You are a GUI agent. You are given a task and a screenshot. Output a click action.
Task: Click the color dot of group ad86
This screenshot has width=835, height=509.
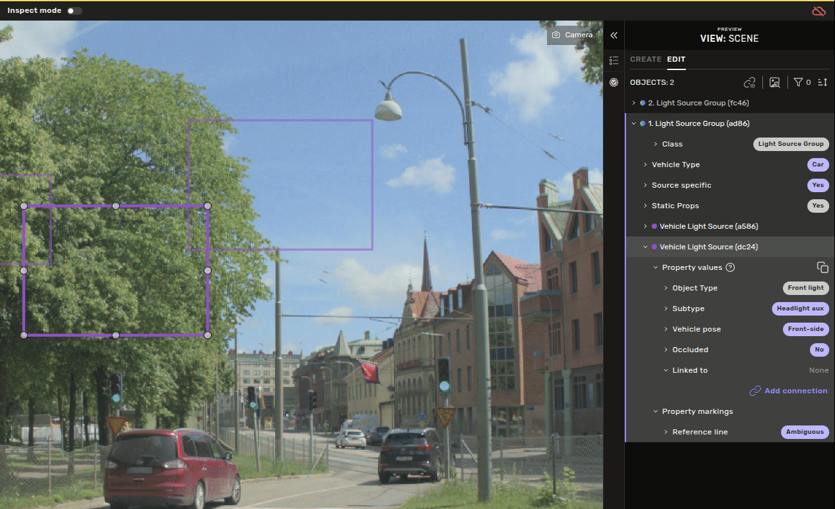point(643,123)
